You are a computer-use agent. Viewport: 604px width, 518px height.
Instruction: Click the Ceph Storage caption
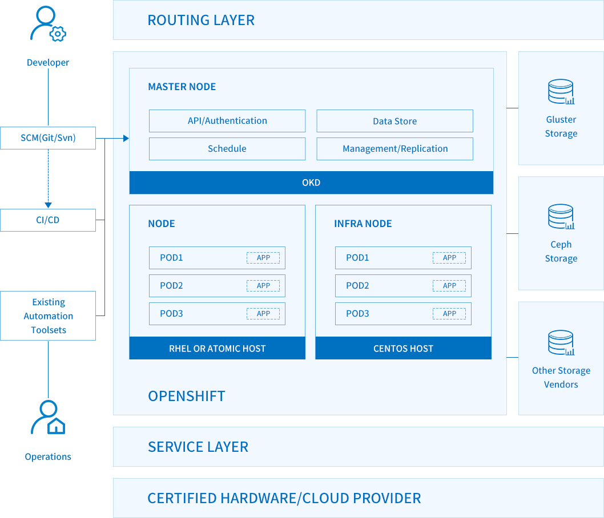pyautogui.click(x=561, y=252)
